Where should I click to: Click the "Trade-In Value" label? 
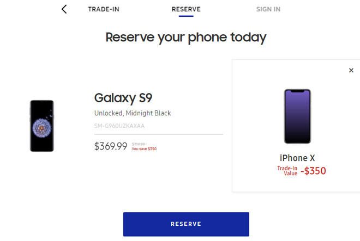click(287, 170)
